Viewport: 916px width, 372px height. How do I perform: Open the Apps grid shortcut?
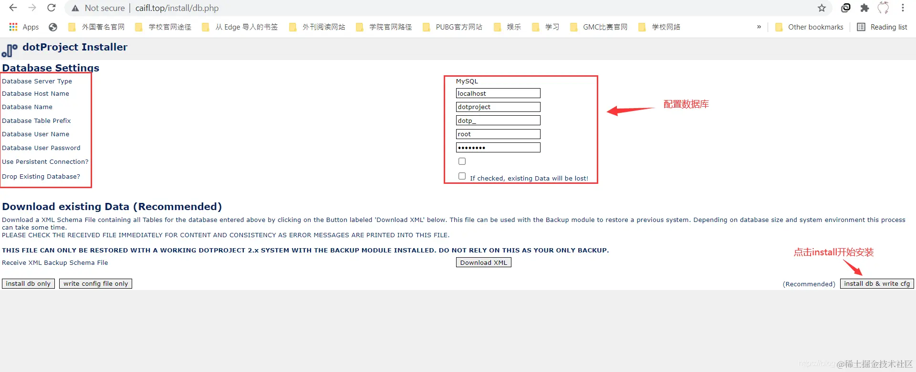tap(24, 27)
